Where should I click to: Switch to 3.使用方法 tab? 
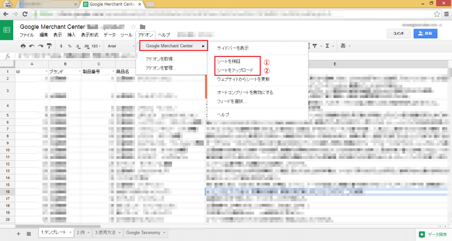point(108,233)
